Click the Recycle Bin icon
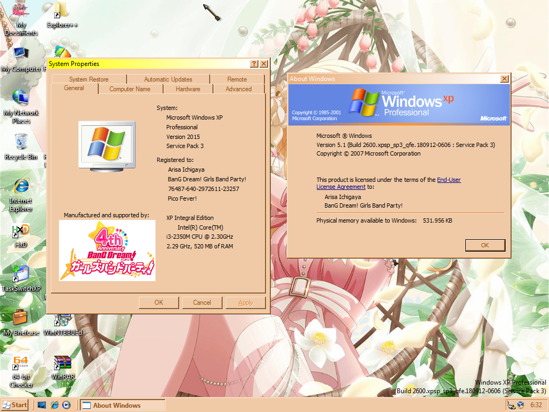This screenshot has height=412, width=549. [21, 147]
